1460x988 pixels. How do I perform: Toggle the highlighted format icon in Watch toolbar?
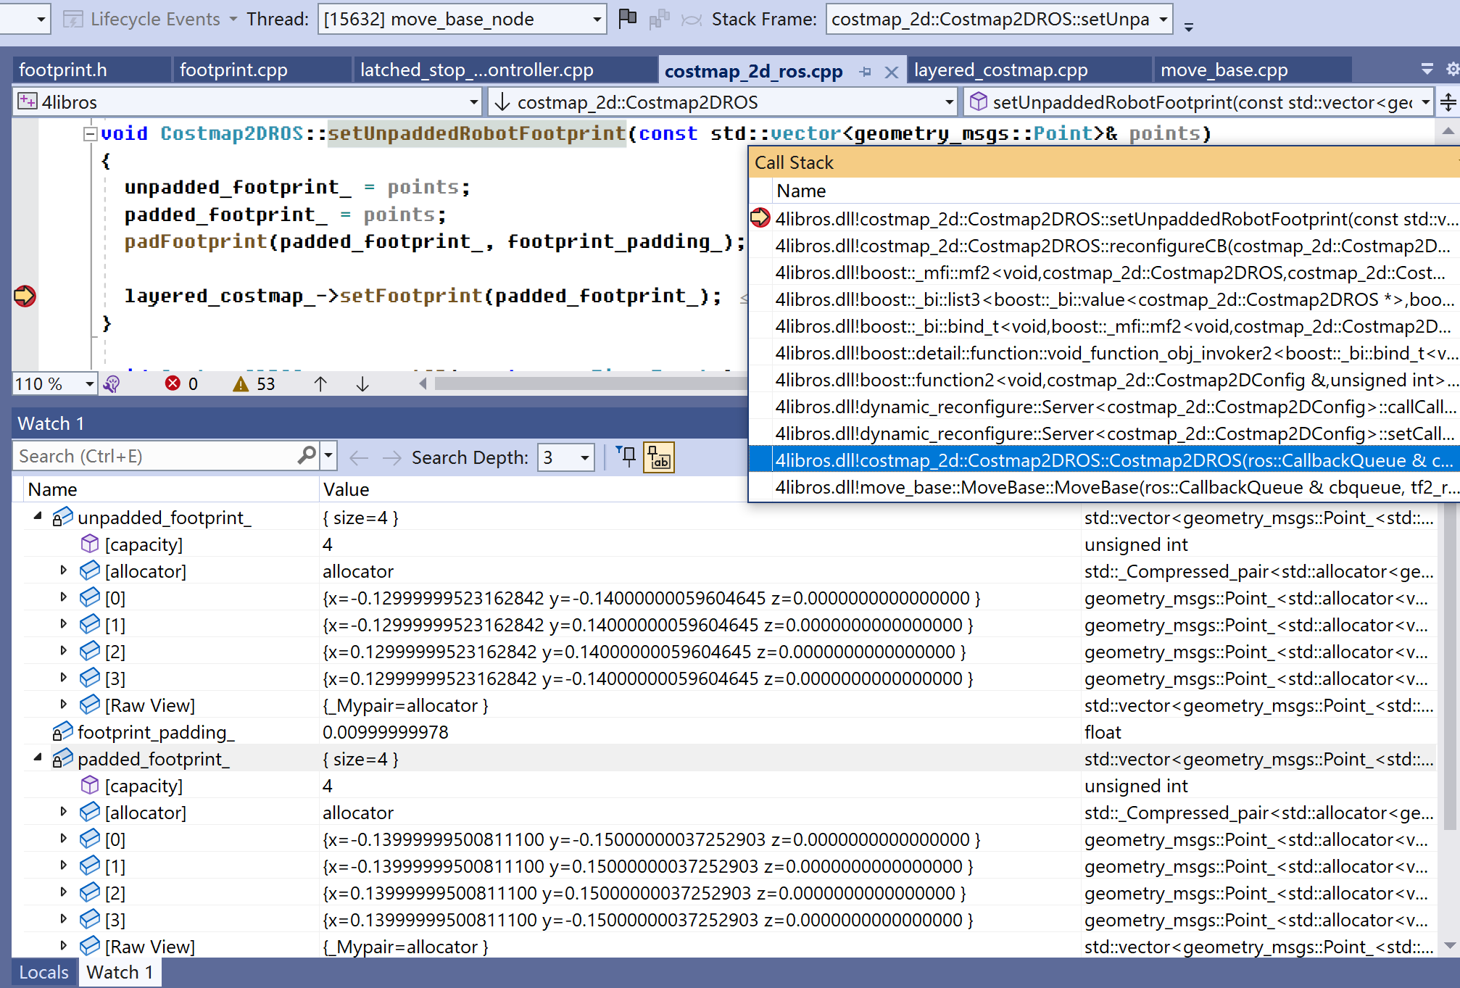coord(659,457)
